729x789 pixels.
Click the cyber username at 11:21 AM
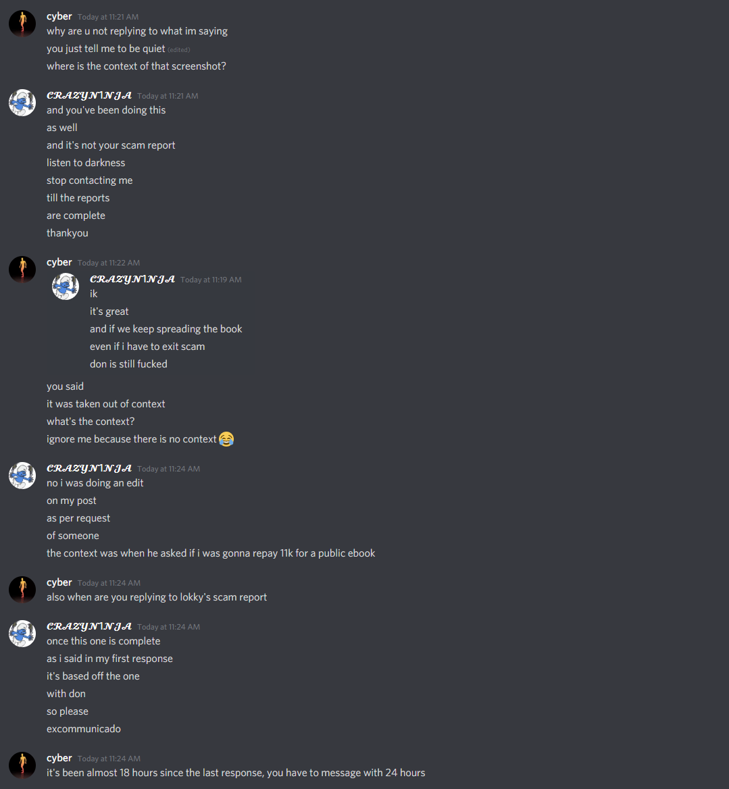(x=59, y=16)
